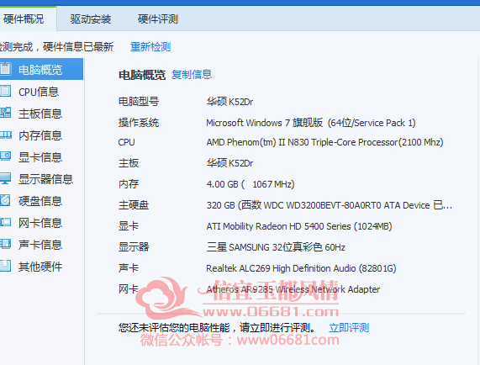
Task: Click the 重新检测 link
Action: (x=150, y=47)
